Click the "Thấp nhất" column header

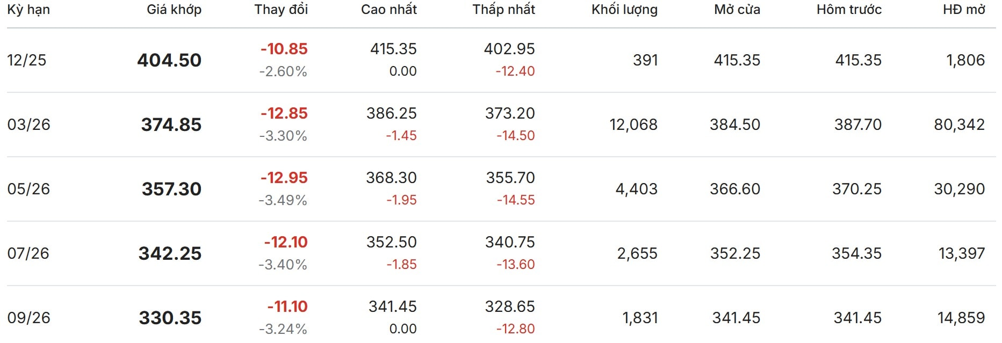tap(503, 10)
